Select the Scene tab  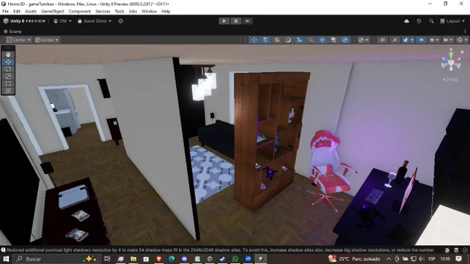pos(12,32)
